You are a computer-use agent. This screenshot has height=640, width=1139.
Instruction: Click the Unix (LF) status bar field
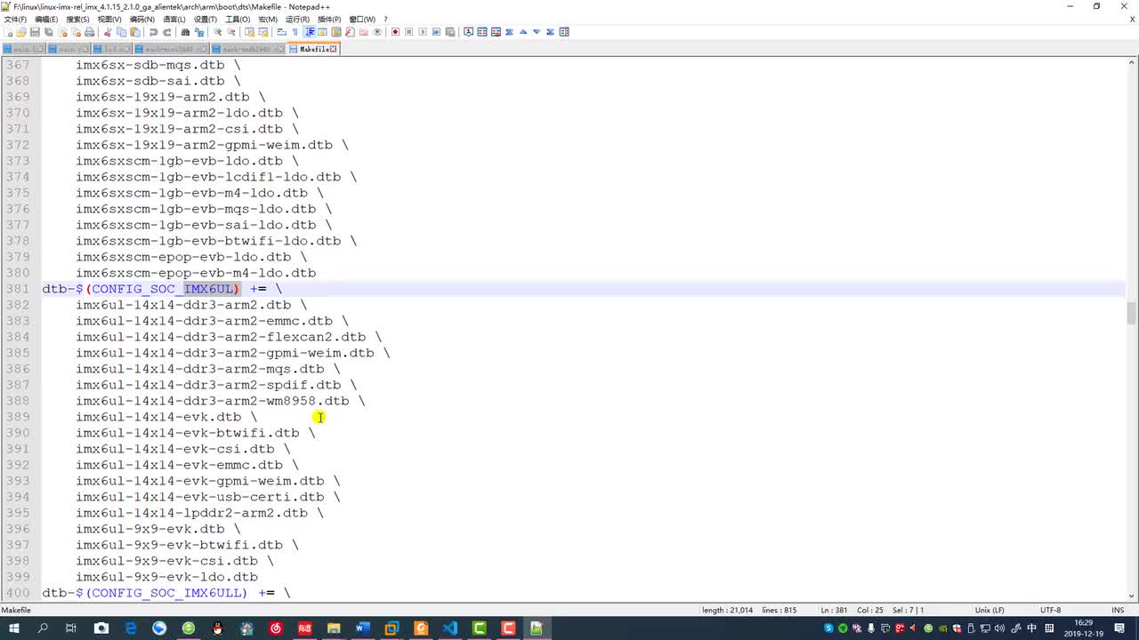click(990, 610)
